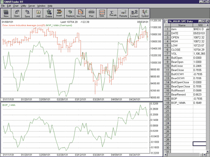210x157 pixels.
Task: Click the Delete trash icon
Action: [x=49, y=13]
